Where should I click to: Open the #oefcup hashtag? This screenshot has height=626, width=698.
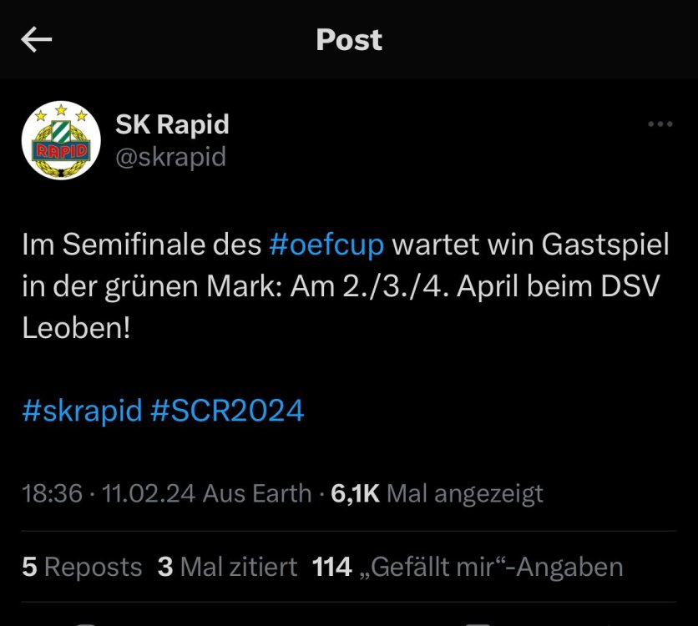click(326, 246)
